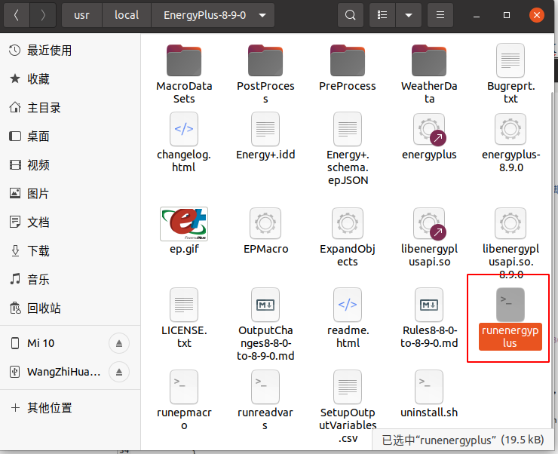Open Downloads (下载) in the sidebar

click(x=70, y=250)
